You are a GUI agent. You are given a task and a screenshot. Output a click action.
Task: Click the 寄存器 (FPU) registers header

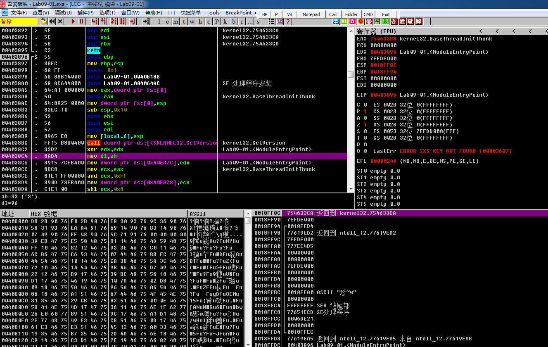coord(376,31)
